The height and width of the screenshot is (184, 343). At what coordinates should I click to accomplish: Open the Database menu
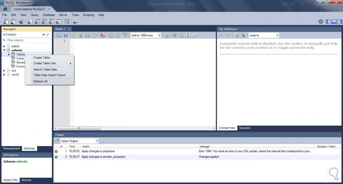pos(49,15)
